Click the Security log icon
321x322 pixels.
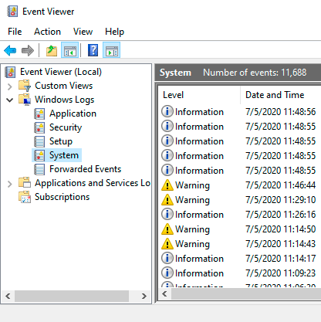click(x=39, y=127)
